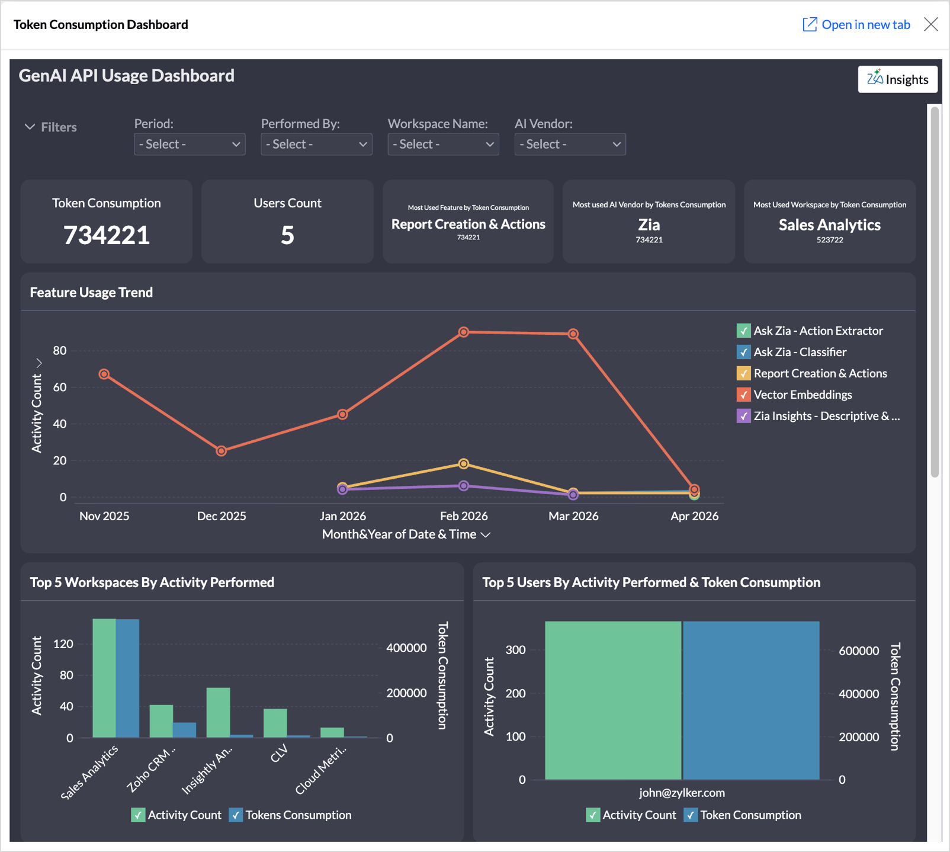Close the Token Consumption Dashboard dialog
Screen dimensions: 950x852
930,24
